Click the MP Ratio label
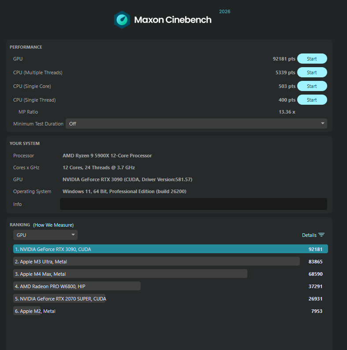The image size is (347, 350). 28,112
